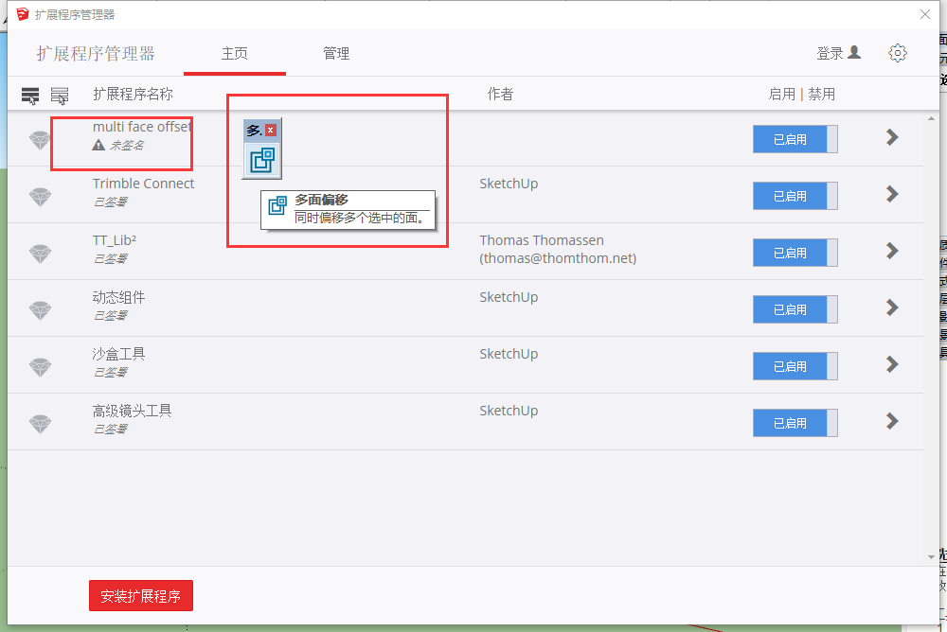Click the 安装扩展程序 button
Viewport: 947px width, 632px height.
tap(141, 596)
